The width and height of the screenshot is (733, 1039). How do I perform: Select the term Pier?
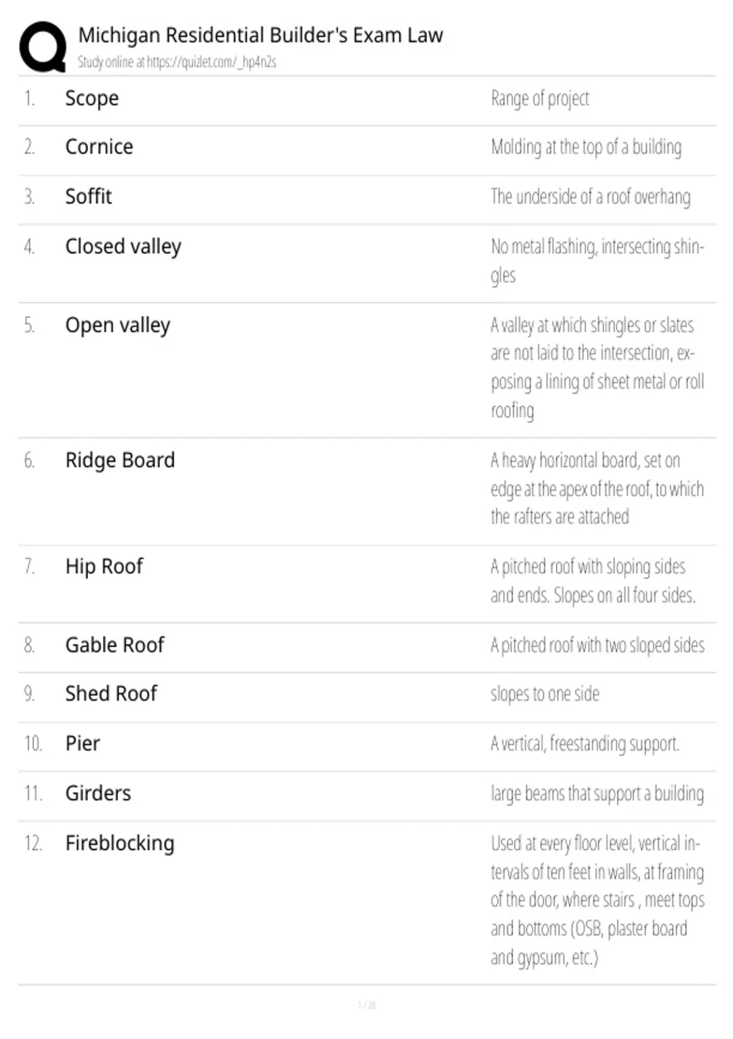click(x=82, y=744)
